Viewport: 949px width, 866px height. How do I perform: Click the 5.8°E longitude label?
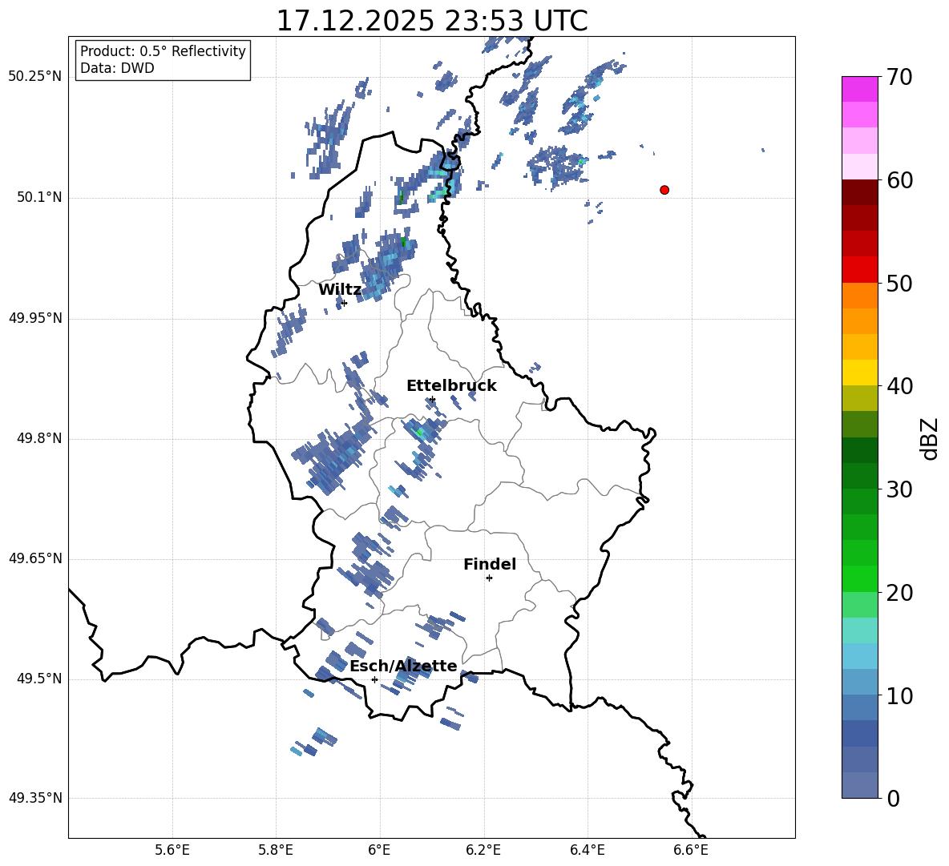point(276,850)
